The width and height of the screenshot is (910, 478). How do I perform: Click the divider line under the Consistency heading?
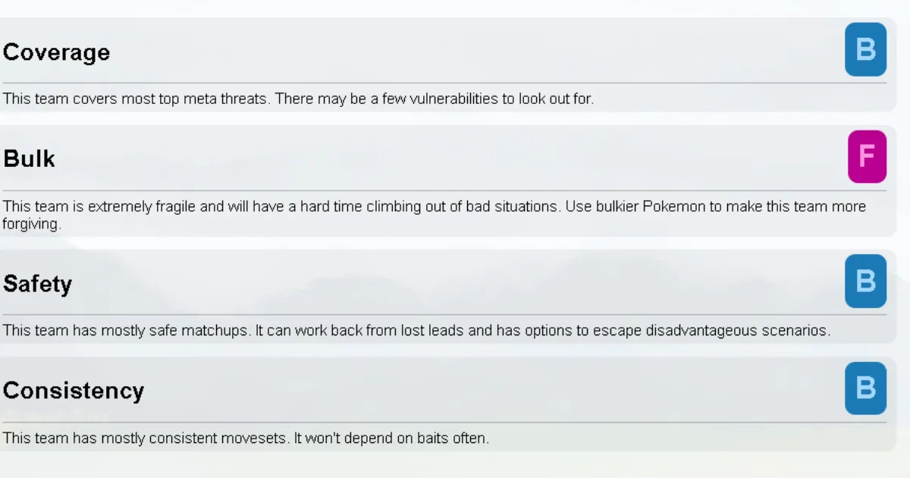[444, 422]
